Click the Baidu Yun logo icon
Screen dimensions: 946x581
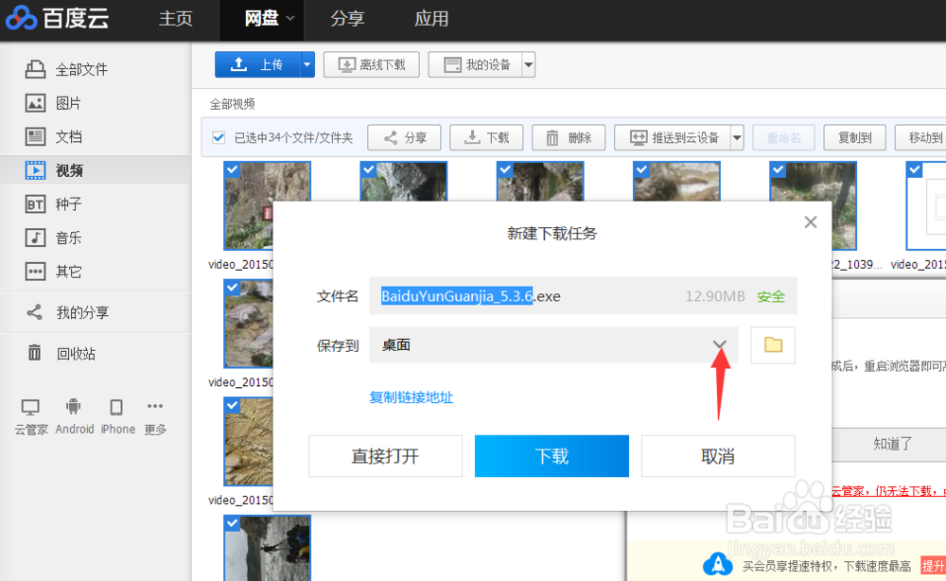point(22,18)
